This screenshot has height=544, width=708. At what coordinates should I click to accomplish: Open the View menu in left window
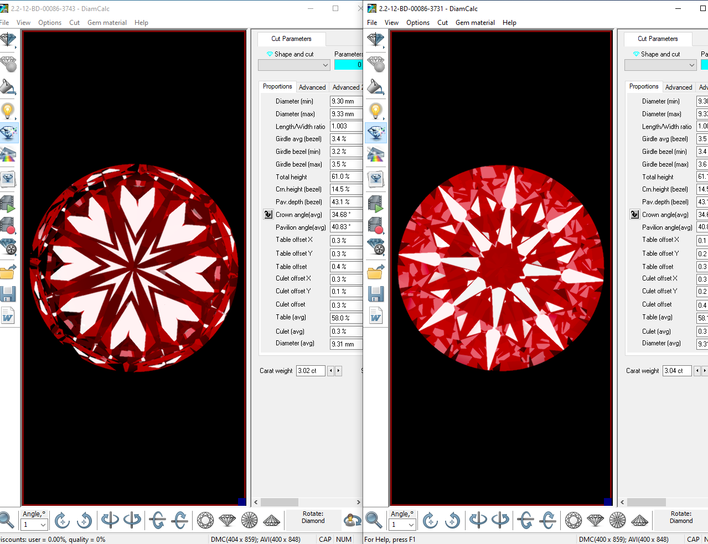[23, 23]
